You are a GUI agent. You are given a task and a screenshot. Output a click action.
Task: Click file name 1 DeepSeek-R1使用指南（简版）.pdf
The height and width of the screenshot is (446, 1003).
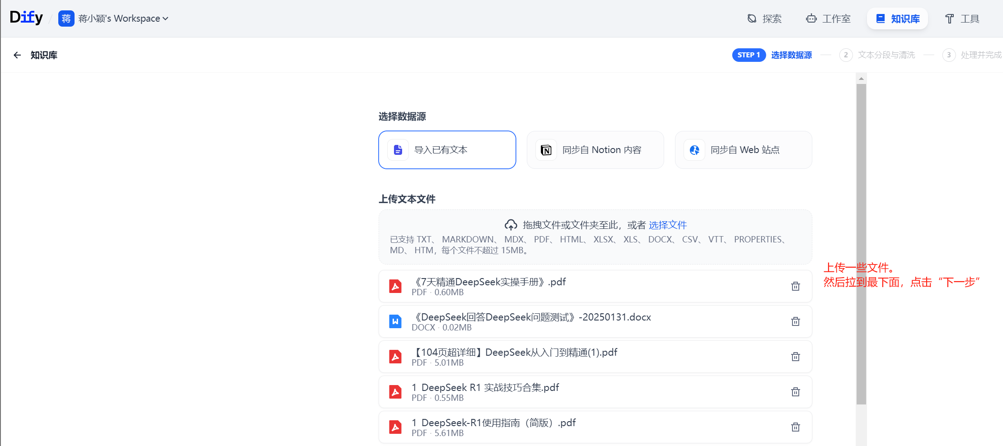click(494, 423)
